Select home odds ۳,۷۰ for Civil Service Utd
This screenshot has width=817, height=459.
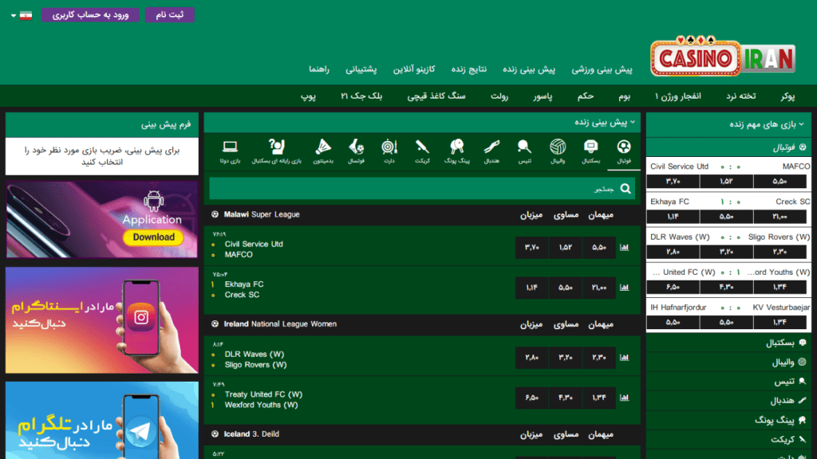[531, 247]
